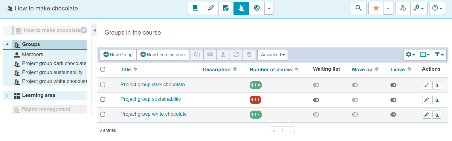Click the New Group button
The width and height of the screenshot is (452, 141).
tap(118, 55)
